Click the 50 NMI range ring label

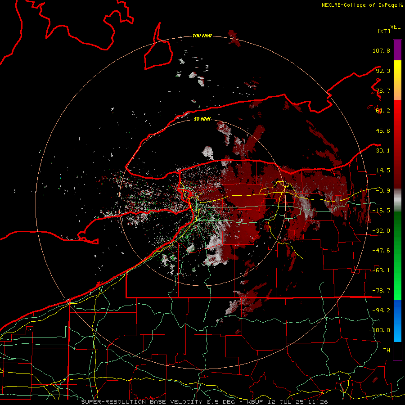(x=202, y=119)
